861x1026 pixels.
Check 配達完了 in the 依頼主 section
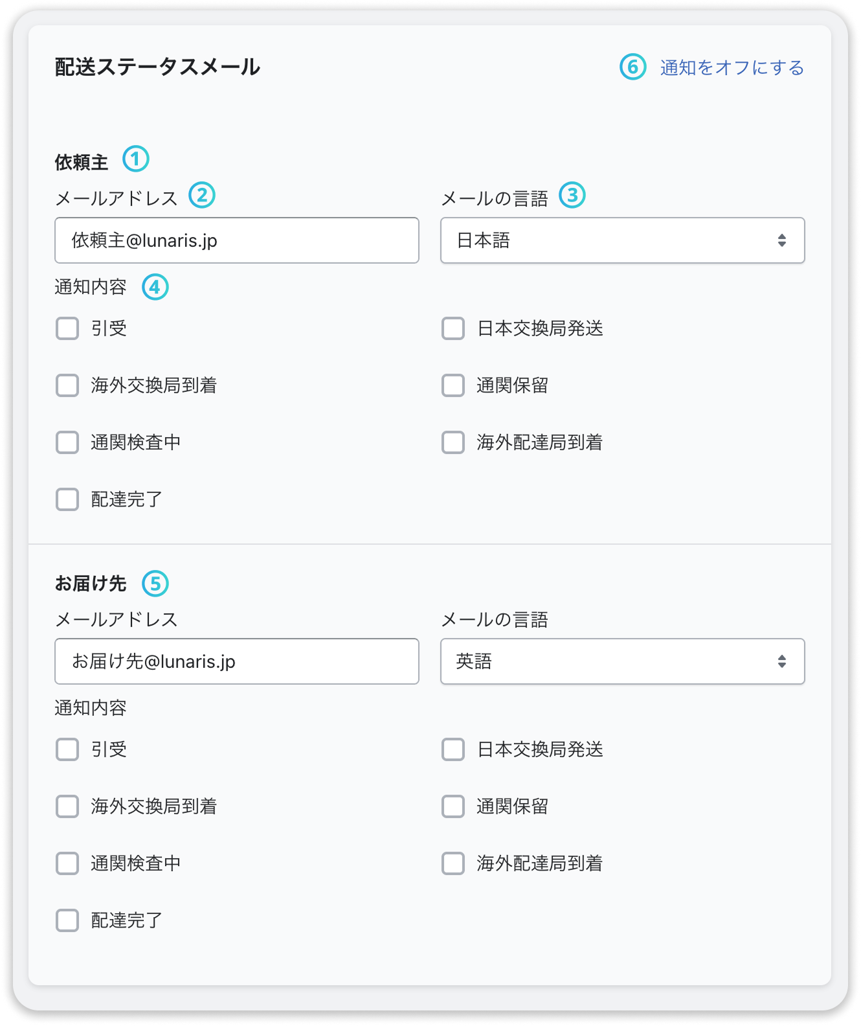click(x=66, y=499)
